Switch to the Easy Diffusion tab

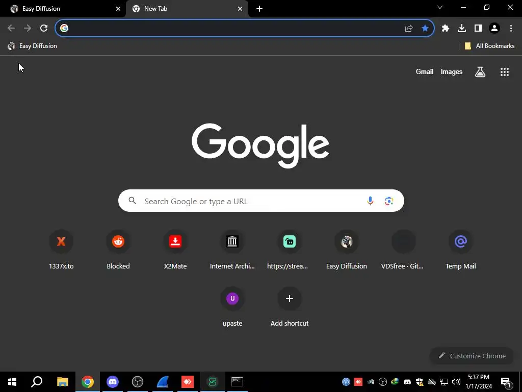click(x=63, y=9)
